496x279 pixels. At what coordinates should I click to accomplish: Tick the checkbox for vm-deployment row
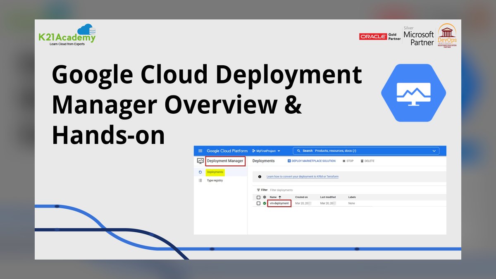click(259, 203)
